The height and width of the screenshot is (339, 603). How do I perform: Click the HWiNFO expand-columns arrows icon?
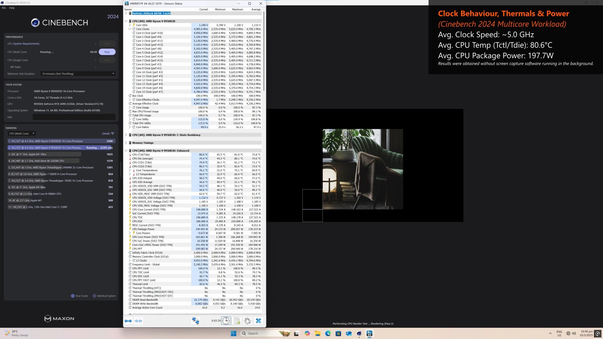(128, 321)
